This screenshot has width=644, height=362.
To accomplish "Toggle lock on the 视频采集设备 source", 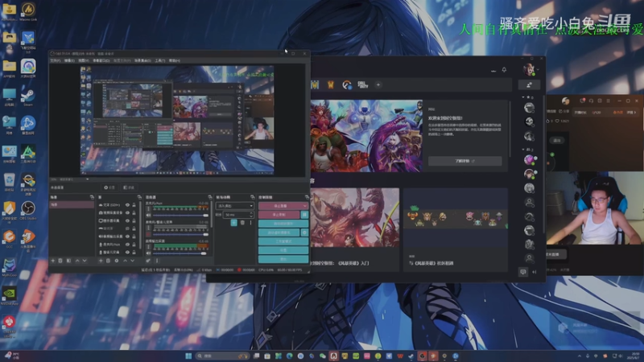I will [134, 212].
